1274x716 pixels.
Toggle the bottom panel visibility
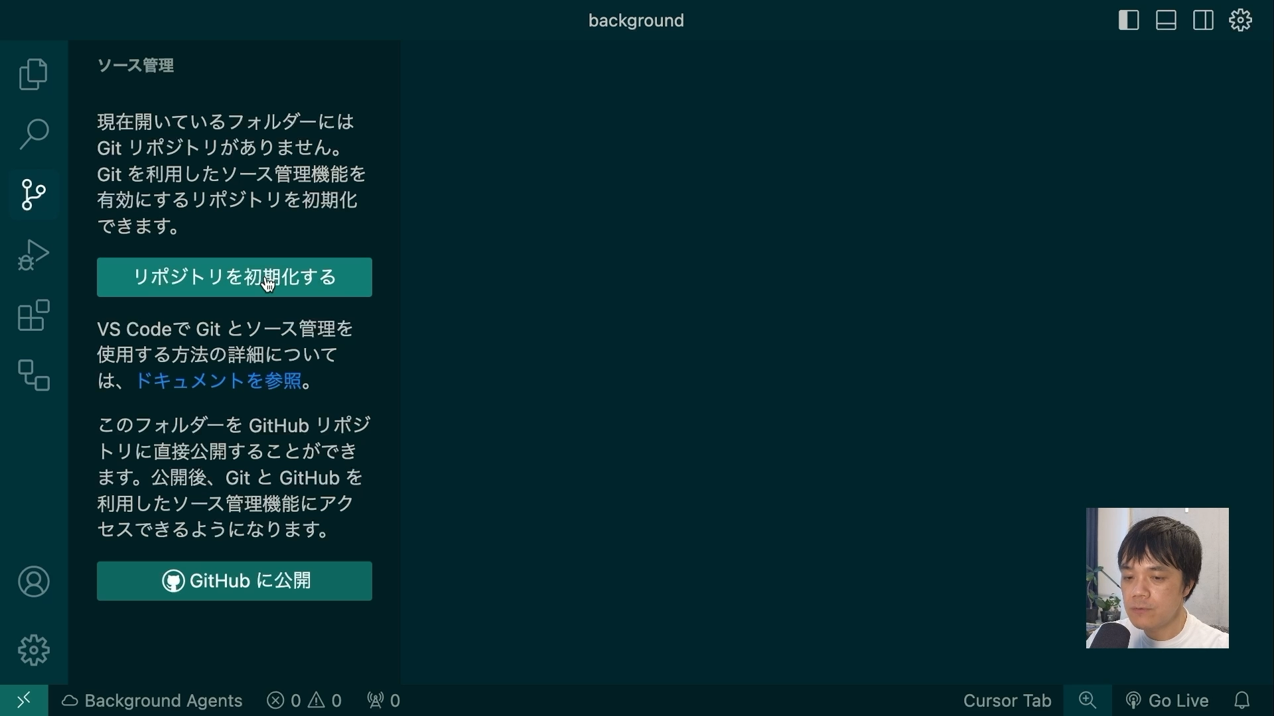click(1166, 20)
